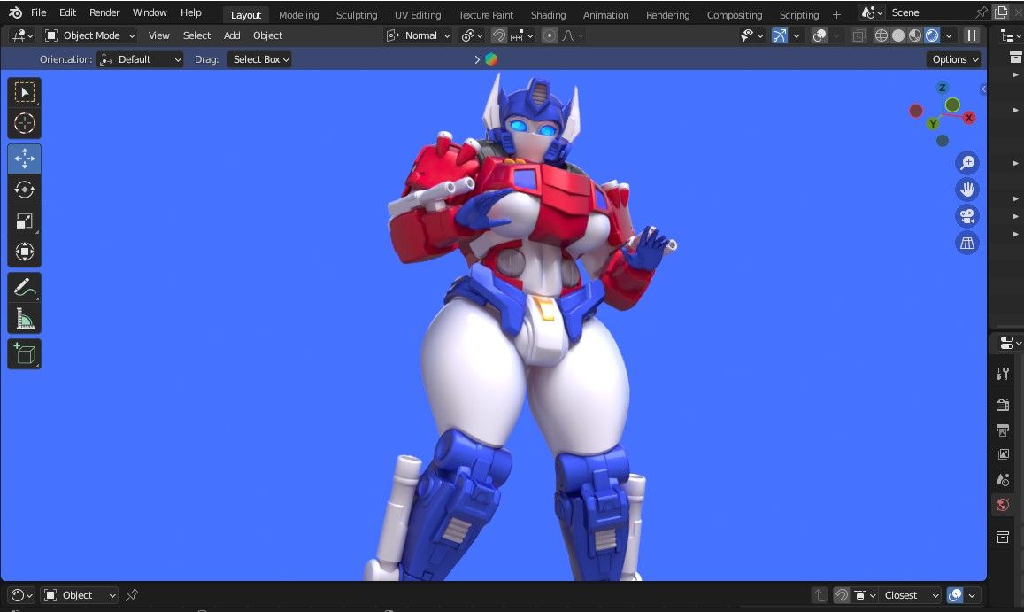
Task: Open the World properties tab
Action: tap(1003, 505)
